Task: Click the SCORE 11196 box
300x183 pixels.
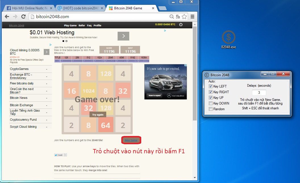Action: pos(109,50)
